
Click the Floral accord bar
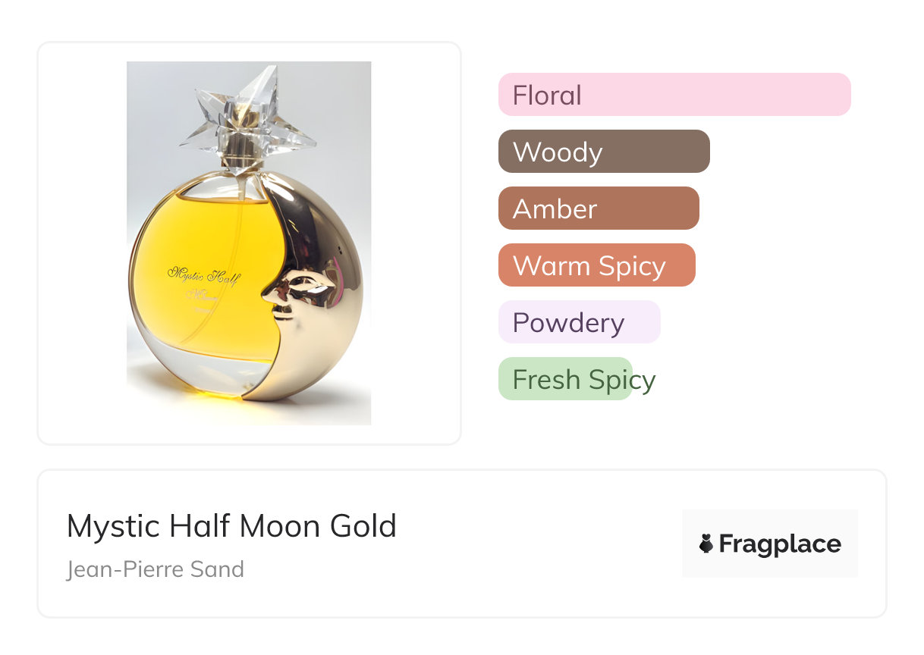tap(674, 95)
